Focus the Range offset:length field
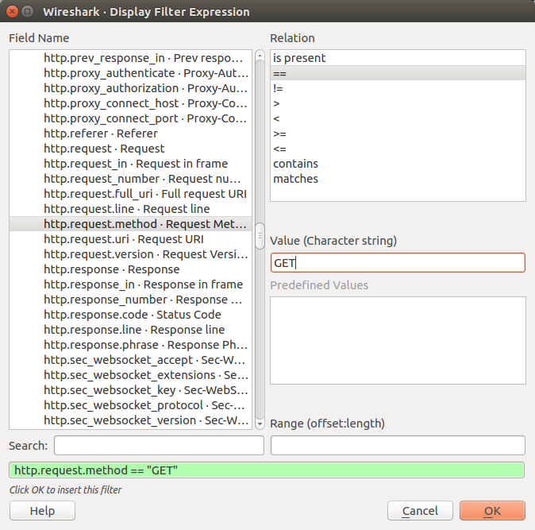This screenshot has width=535, height=530. (x=398, y=445)
